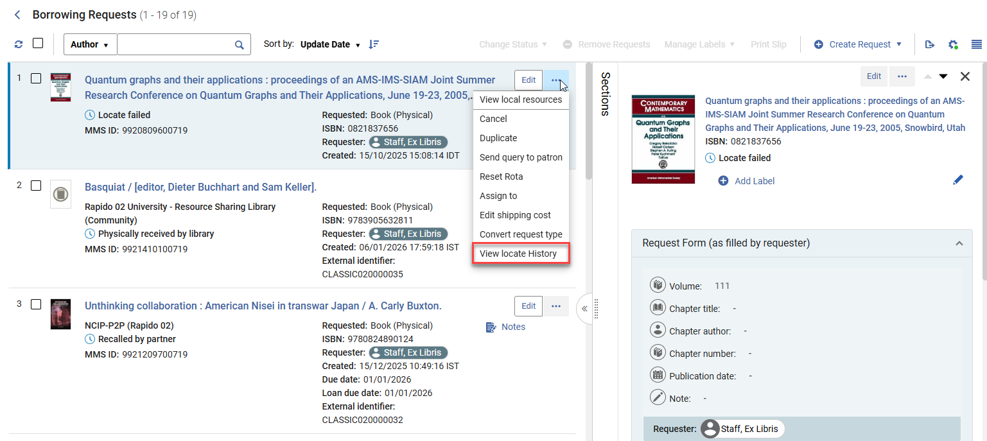Click Edit on Unthinking collaboration row
The width and height of the screenshot is (987, 441).
click(x=528, y=306)
